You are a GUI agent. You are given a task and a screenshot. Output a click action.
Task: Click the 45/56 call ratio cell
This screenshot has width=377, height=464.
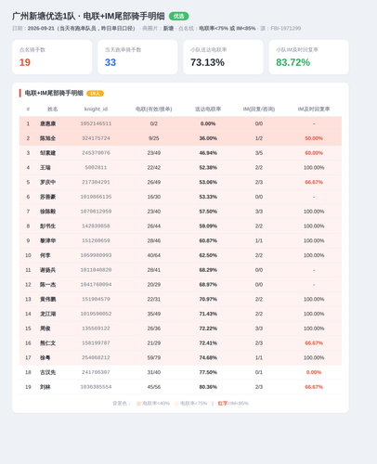click(x=154, y=387)
